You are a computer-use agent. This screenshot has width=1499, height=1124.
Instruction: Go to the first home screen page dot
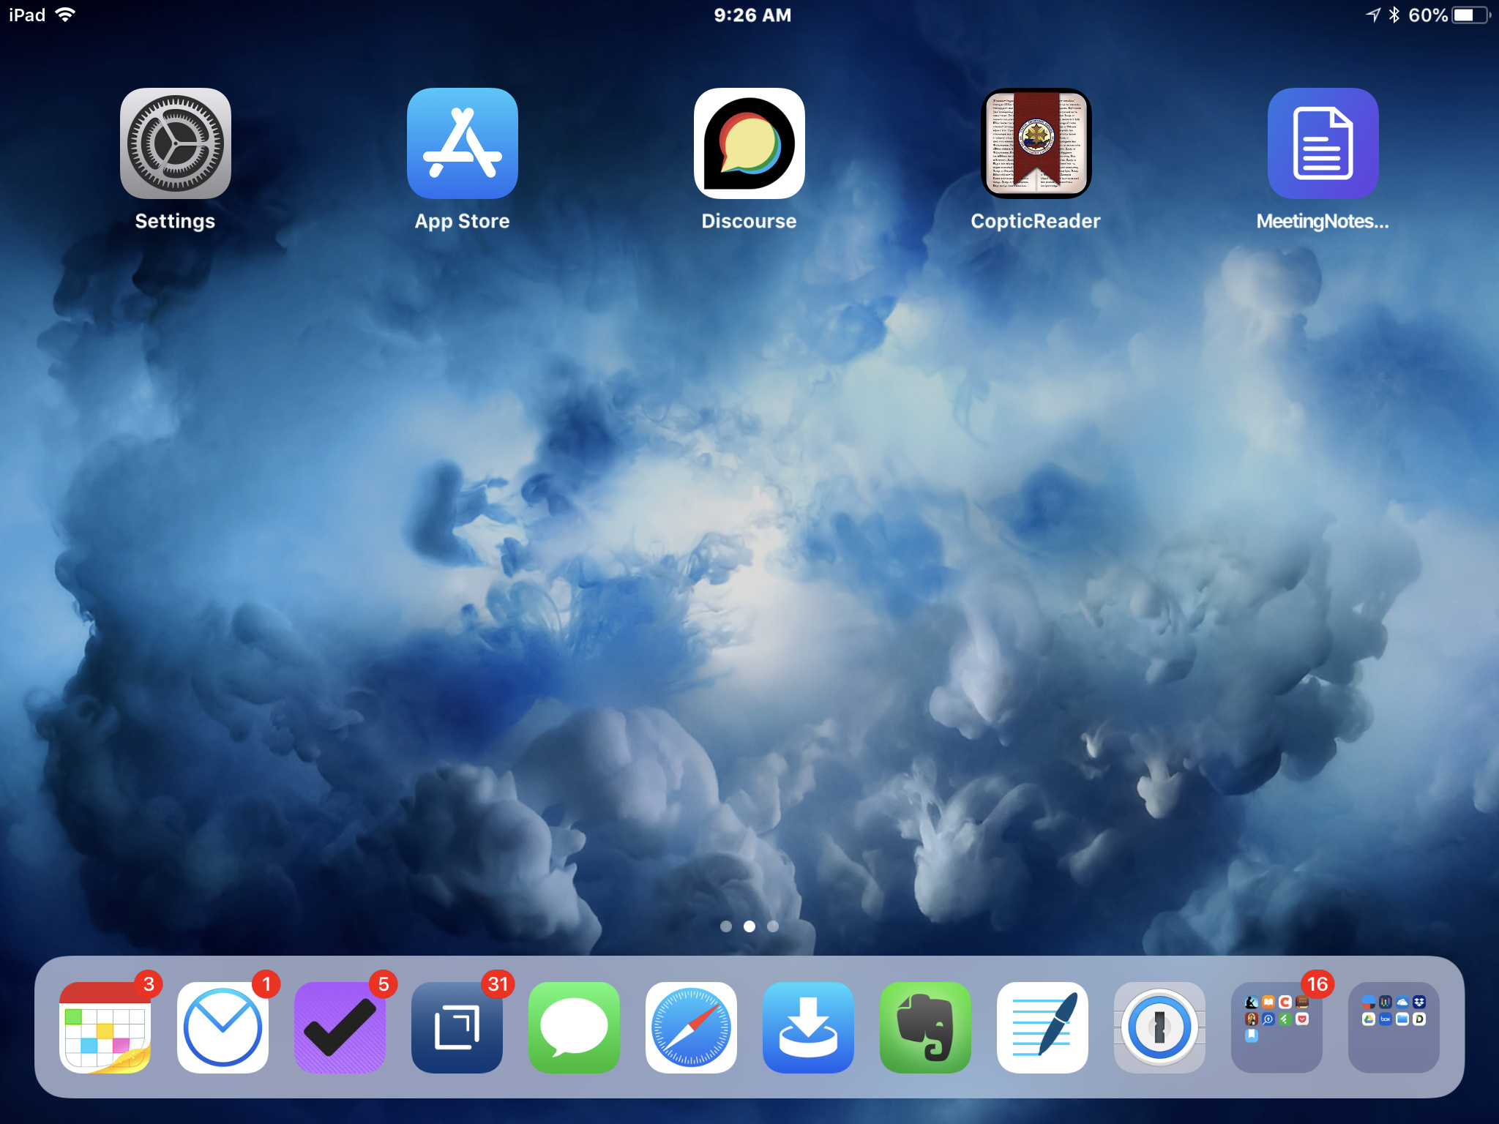[726, 926]
